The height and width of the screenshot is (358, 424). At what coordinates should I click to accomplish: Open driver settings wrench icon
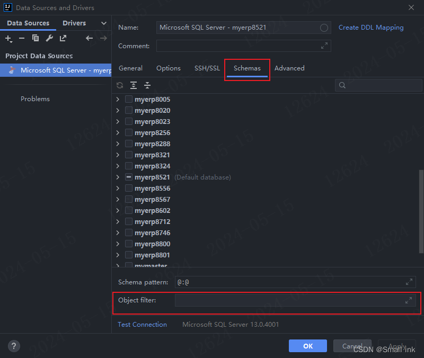point(49,38)
